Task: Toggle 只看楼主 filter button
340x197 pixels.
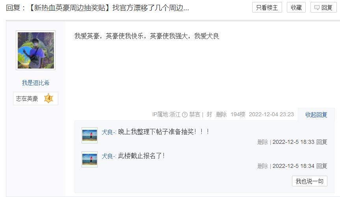Action: 267,7
